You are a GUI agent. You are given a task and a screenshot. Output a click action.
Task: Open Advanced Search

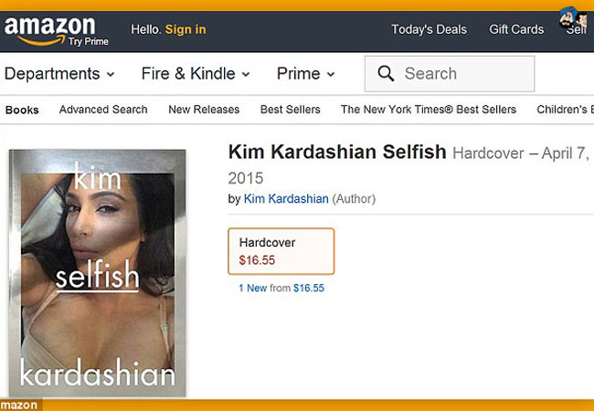point(103,110)
